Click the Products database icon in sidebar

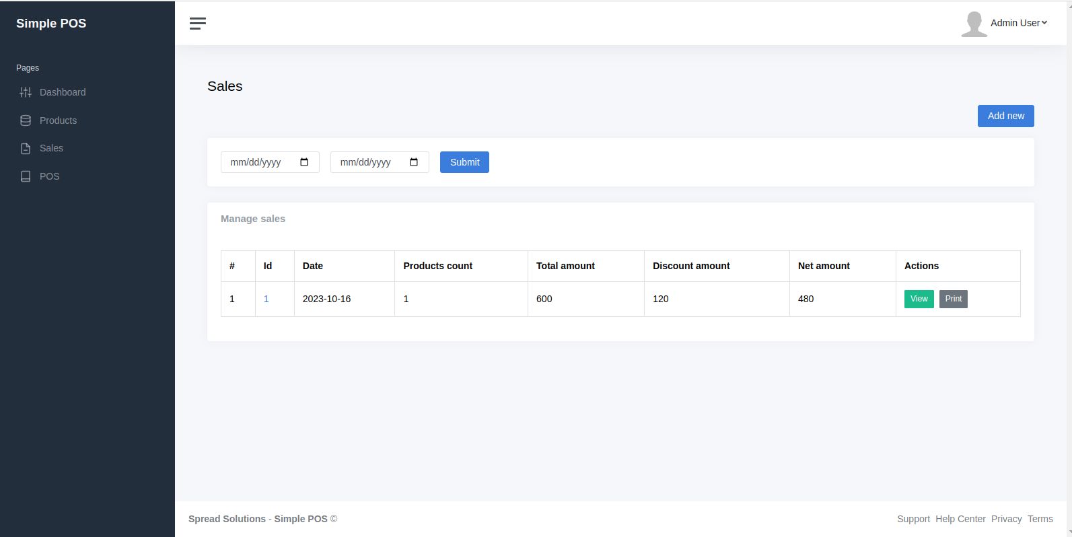(26, 120)
